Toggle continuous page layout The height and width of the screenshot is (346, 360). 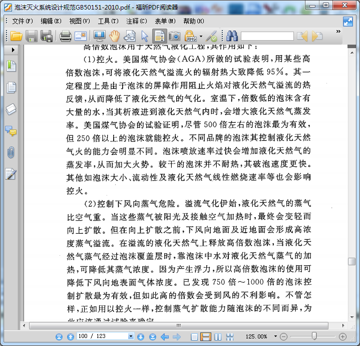206,337
